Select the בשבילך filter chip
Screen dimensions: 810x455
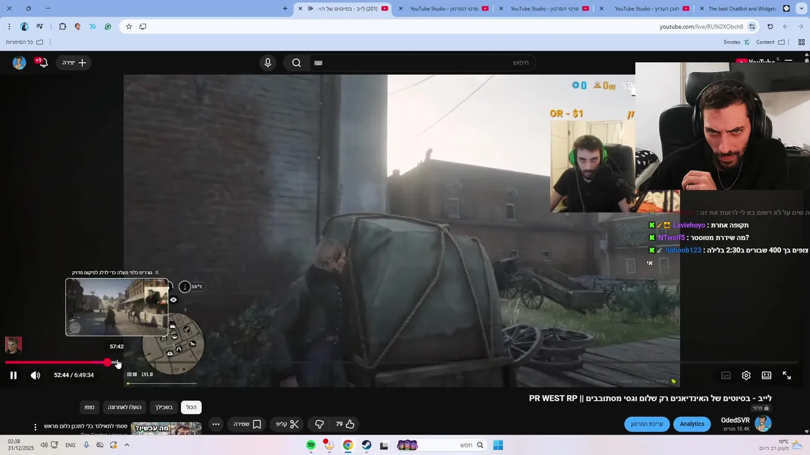165,407
